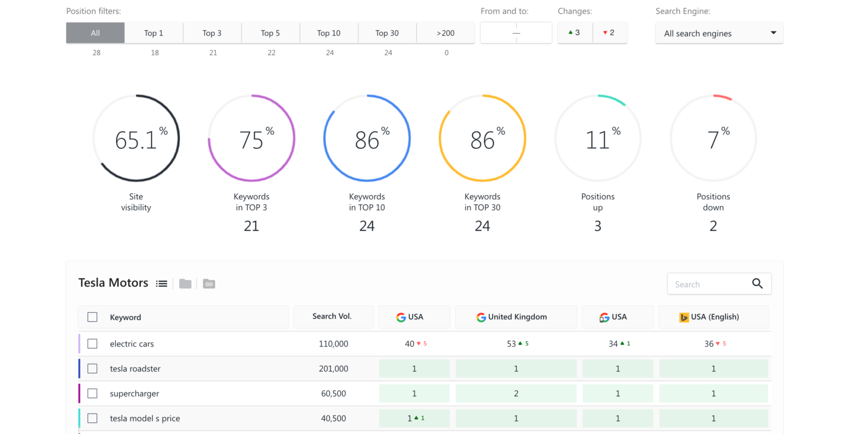Click the Google icon in the first USA column header
The image size is (852, 434).
(x=402, y=317)
